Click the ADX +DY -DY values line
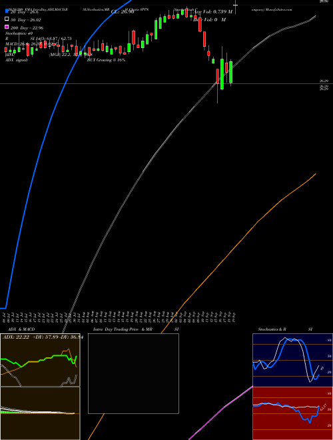 43,337
